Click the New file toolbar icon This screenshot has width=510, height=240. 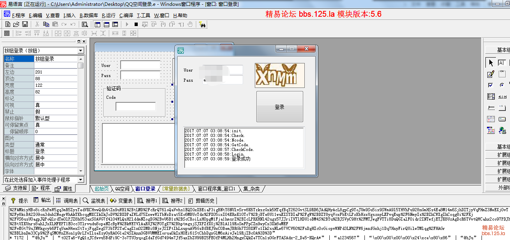coord(7,24)
